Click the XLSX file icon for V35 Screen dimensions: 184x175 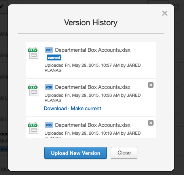click(x=33, y=128)
